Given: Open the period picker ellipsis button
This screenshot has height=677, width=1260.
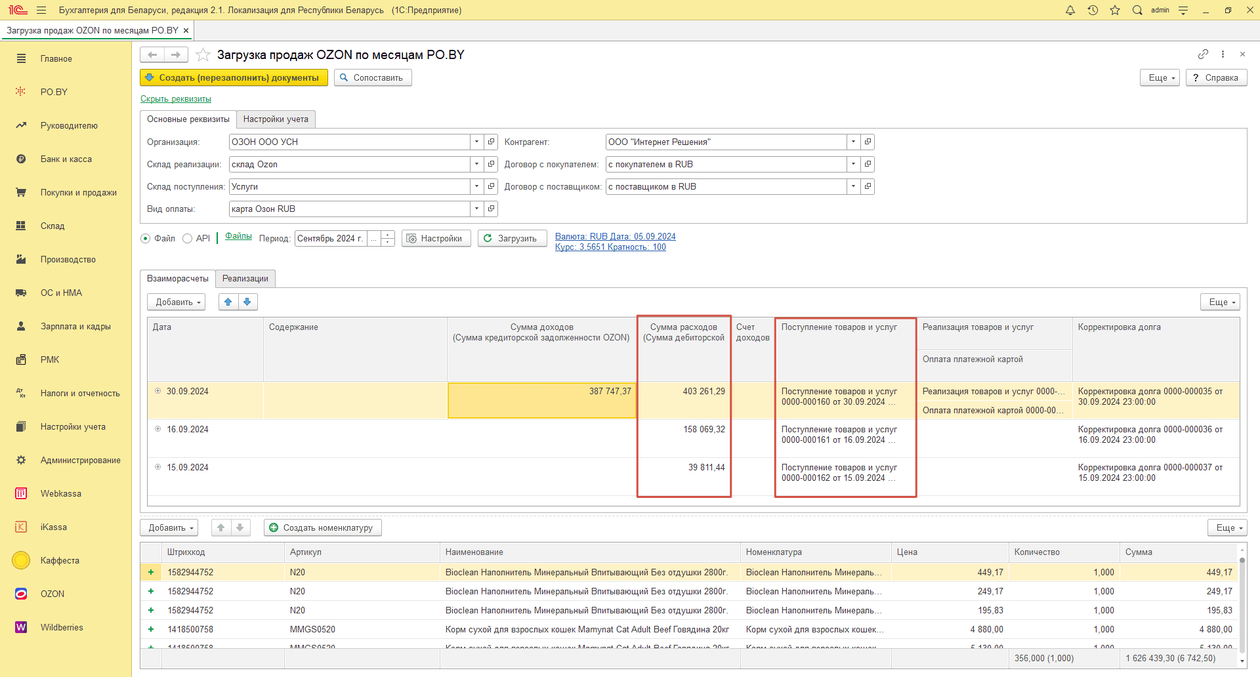Looking at the screenshot, I should pos(373,238).
